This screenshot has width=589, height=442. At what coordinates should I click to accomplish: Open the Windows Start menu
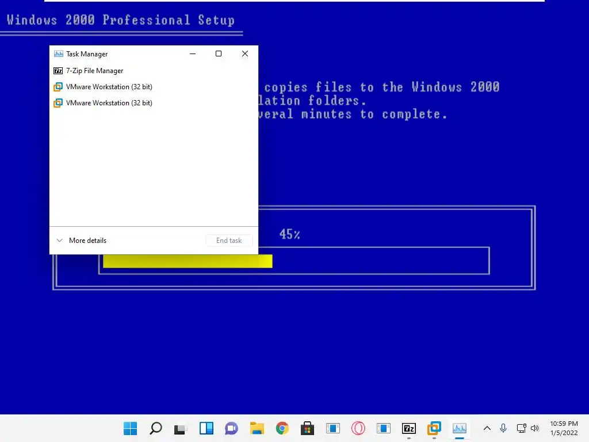click(131, 428)
